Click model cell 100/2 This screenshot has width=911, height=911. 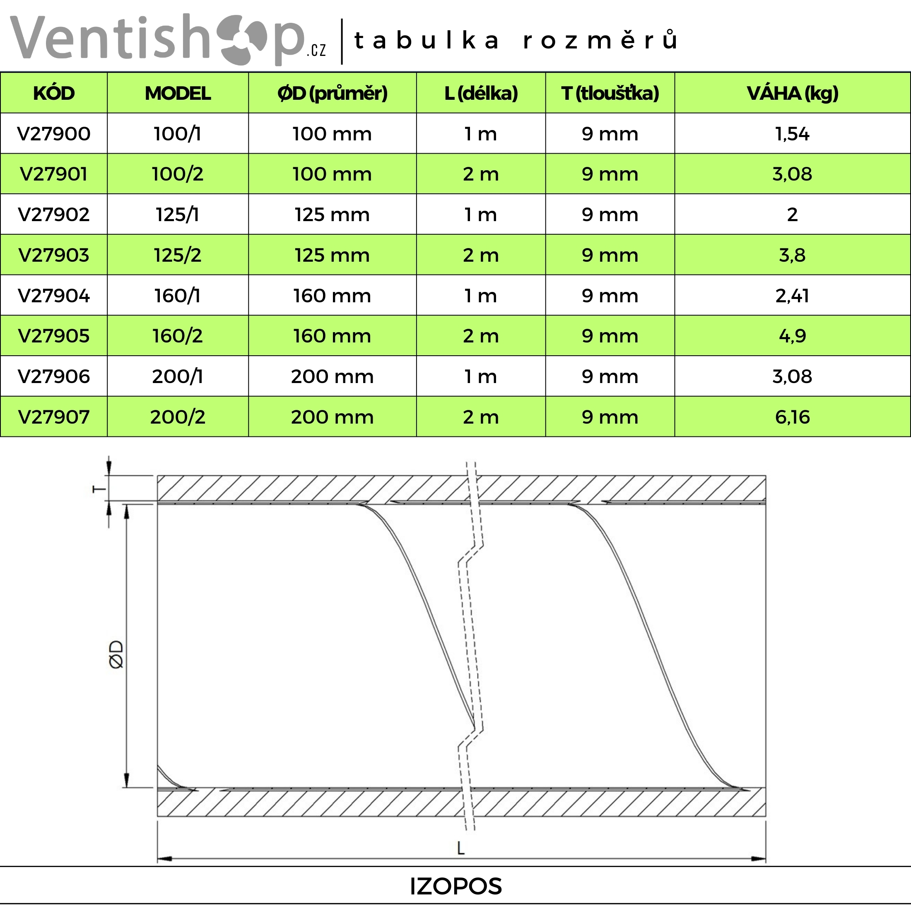coord(178,174)
